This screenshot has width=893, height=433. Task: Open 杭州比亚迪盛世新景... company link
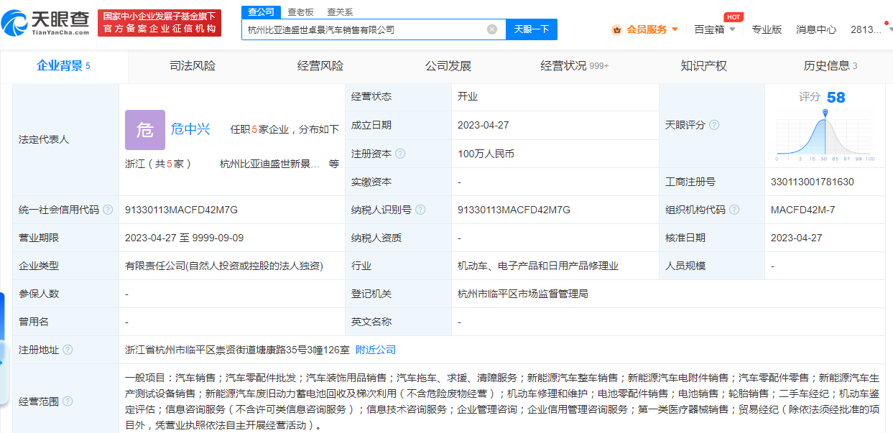(270, 164)
